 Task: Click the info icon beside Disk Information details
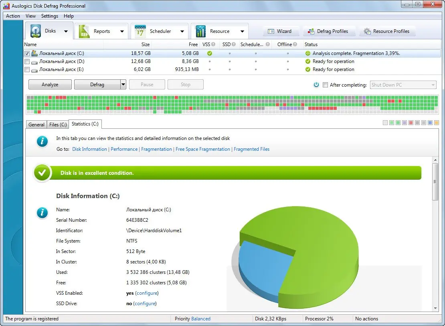(42, 213)
